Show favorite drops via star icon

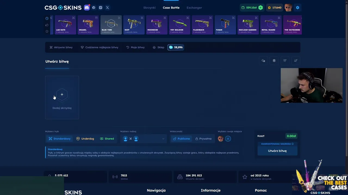[x=47, y=31]
